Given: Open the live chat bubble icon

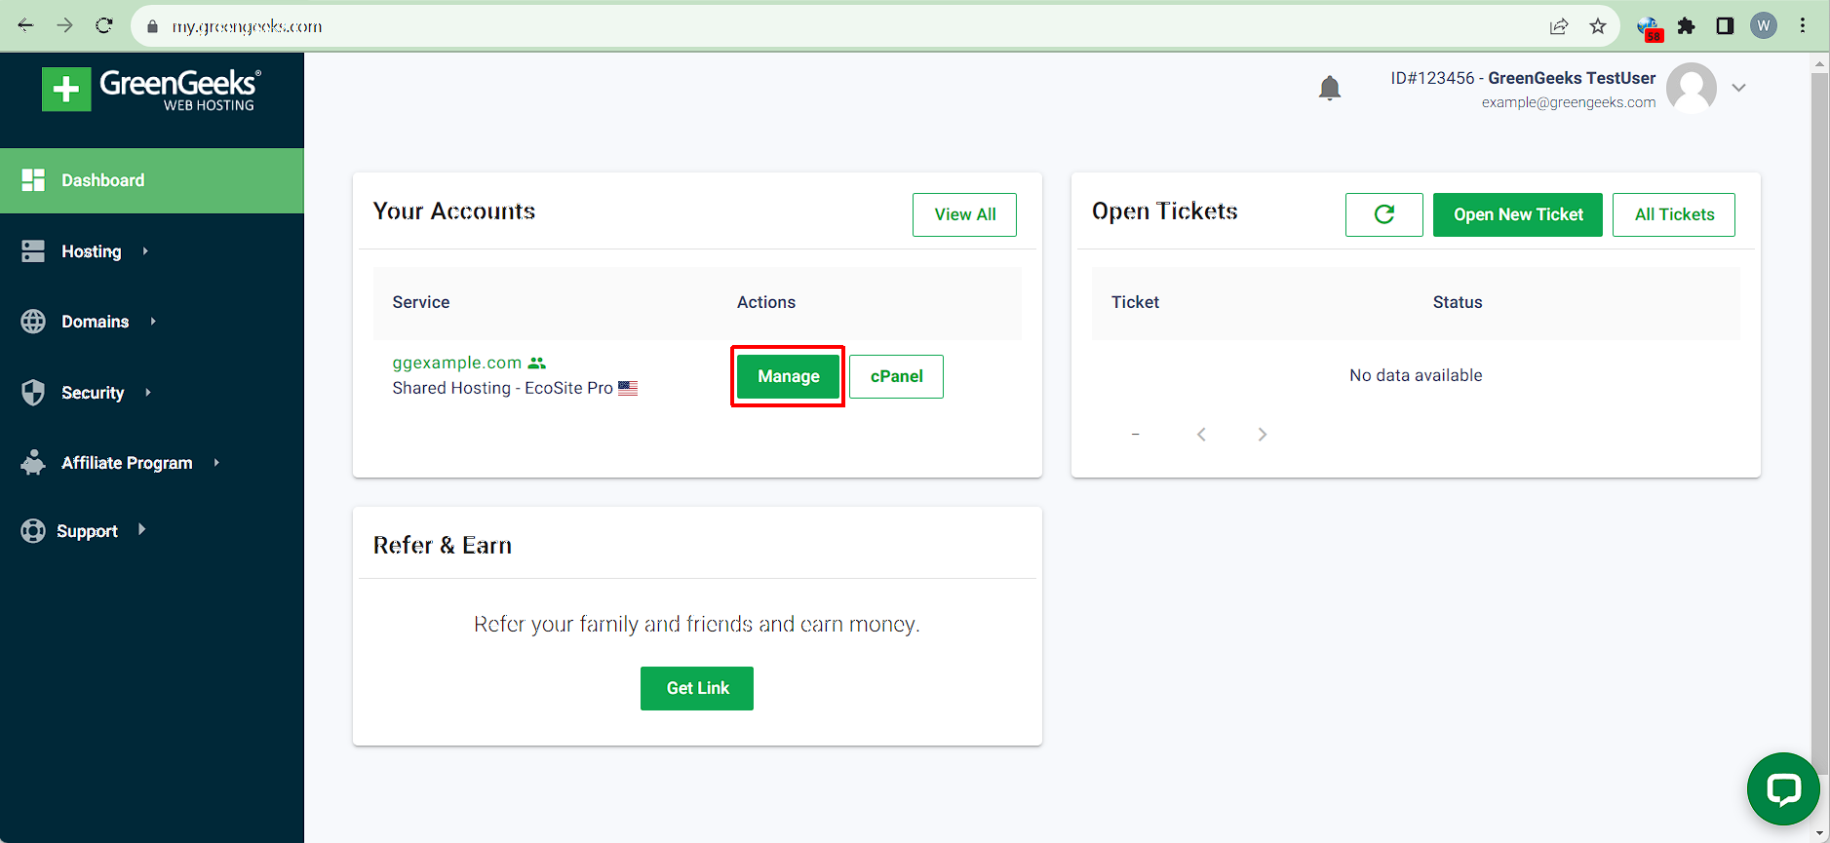Looking at the screenshot, I should 1783,788.
